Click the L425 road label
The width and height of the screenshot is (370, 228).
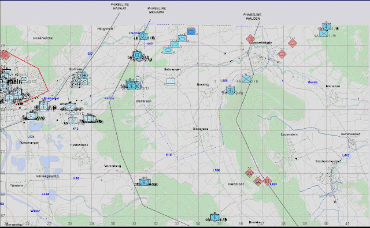click(273, 184)
